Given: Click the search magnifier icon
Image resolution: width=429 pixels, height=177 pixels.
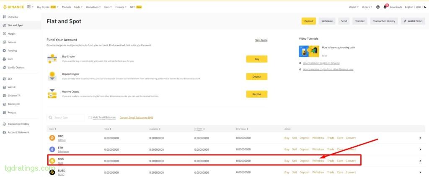Looking at the screenshot, I should [x=50, y=118].
